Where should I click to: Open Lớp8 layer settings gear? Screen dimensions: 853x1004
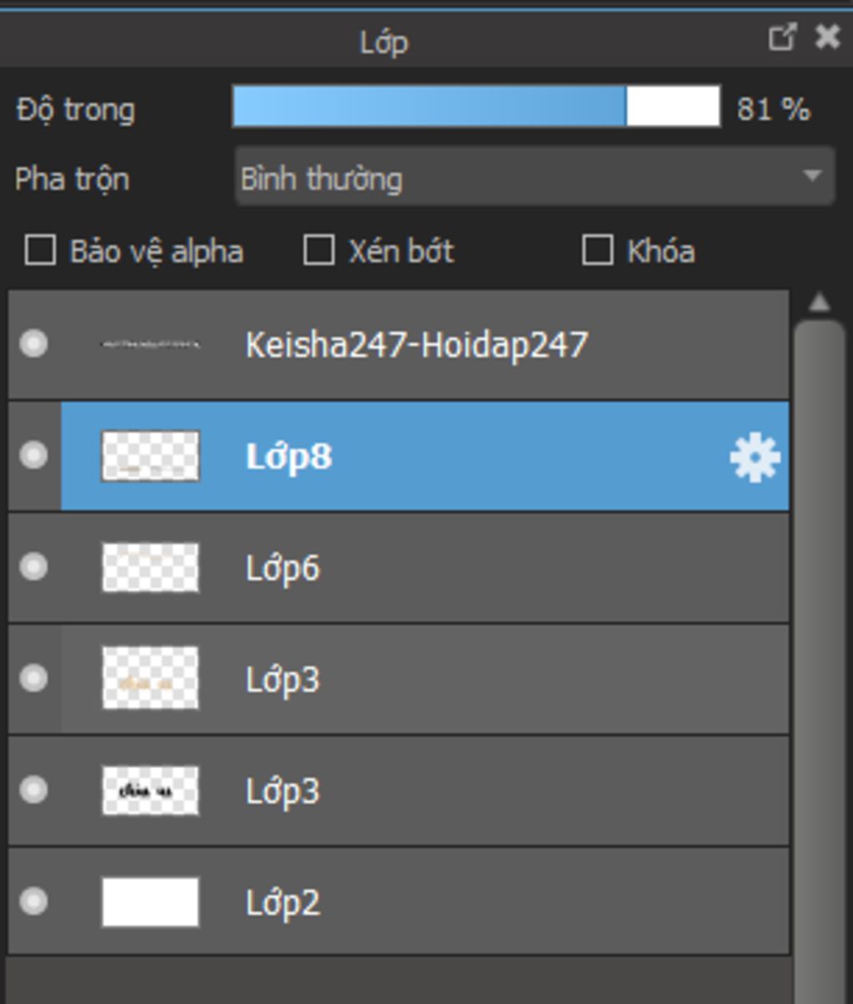point(755,457)
